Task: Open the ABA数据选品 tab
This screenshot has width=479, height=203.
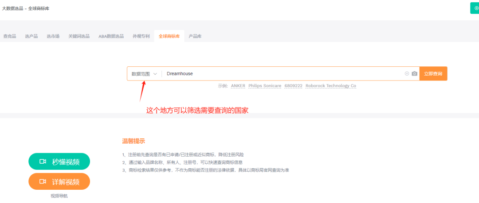Action: point(111,36)
